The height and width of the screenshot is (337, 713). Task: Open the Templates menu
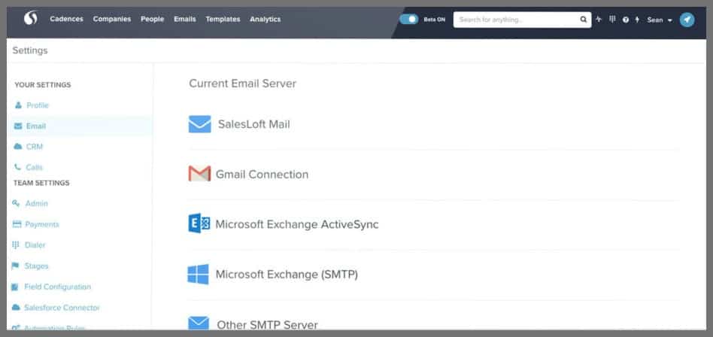[223, 20]
